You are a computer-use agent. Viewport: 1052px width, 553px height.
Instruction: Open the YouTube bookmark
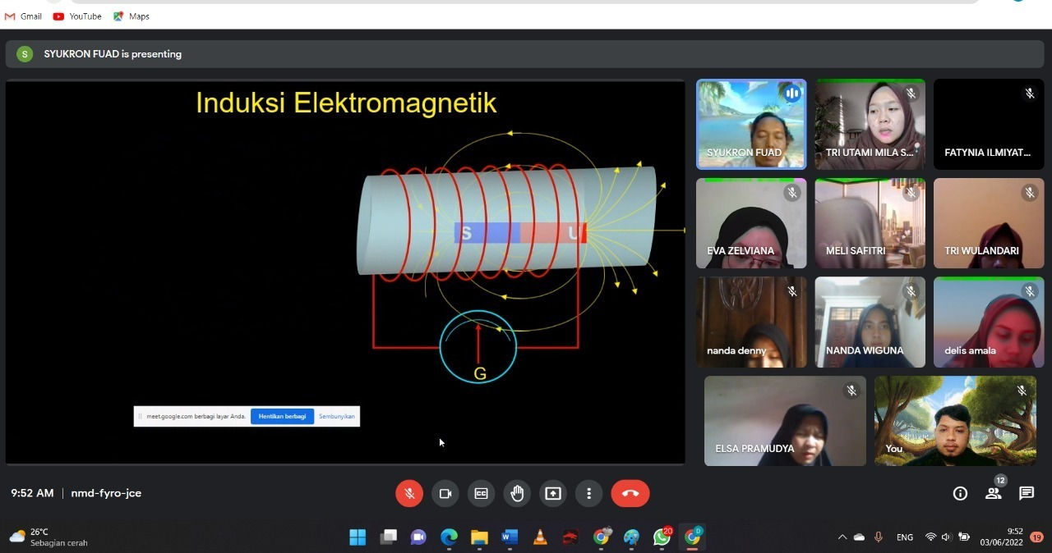point(77,16)
